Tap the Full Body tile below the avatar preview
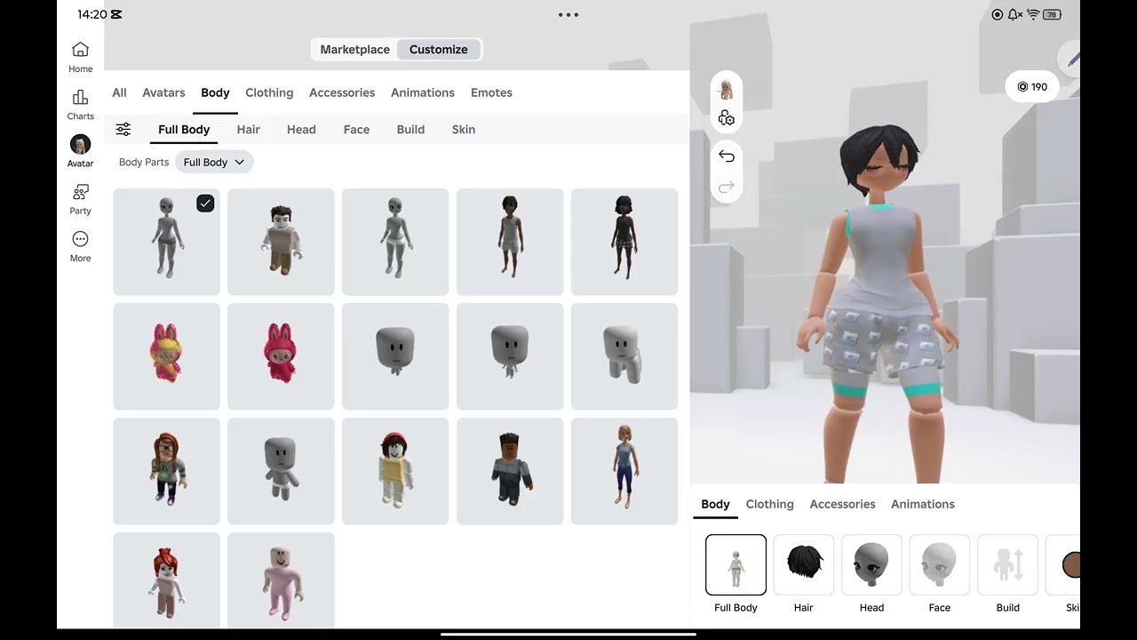This screenshot has width=1137, height=640. click(x=735, y=565)
